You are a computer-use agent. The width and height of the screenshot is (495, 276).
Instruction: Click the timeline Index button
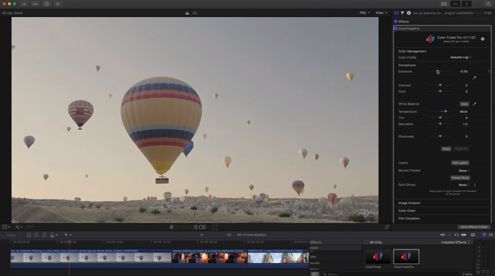coord(12,235)
